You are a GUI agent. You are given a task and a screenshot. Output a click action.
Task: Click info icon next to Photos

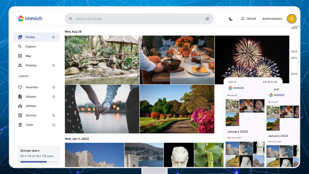click(54, 37)
